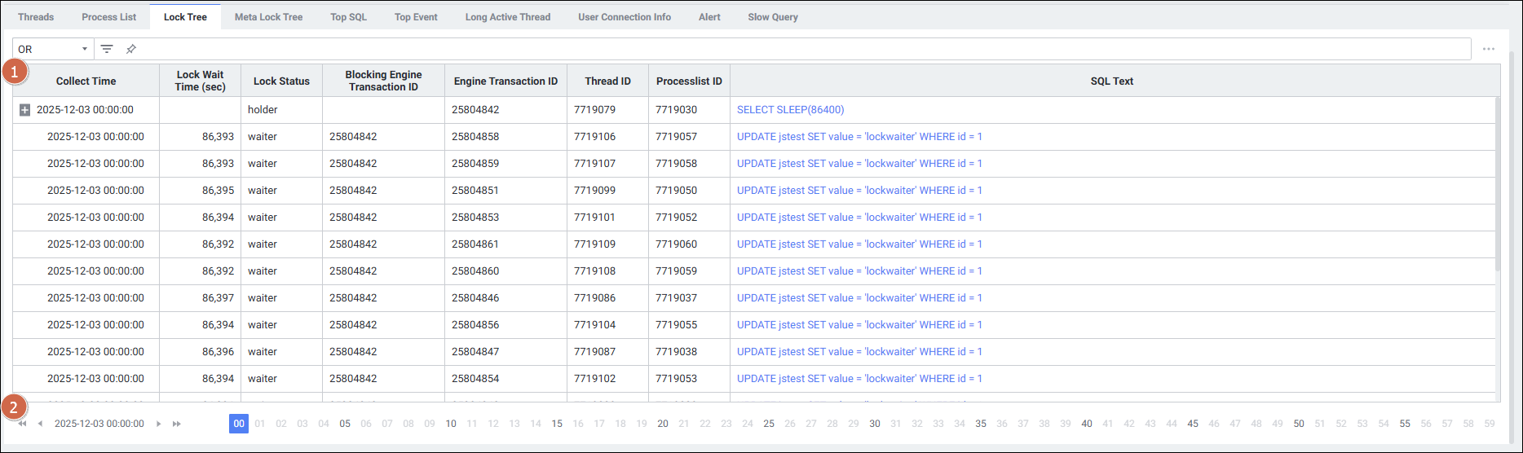The height and width of the screenshot is (453, 1523).
Task: Jump to first time with rewind icon
Action: click(x=22, y=424)
